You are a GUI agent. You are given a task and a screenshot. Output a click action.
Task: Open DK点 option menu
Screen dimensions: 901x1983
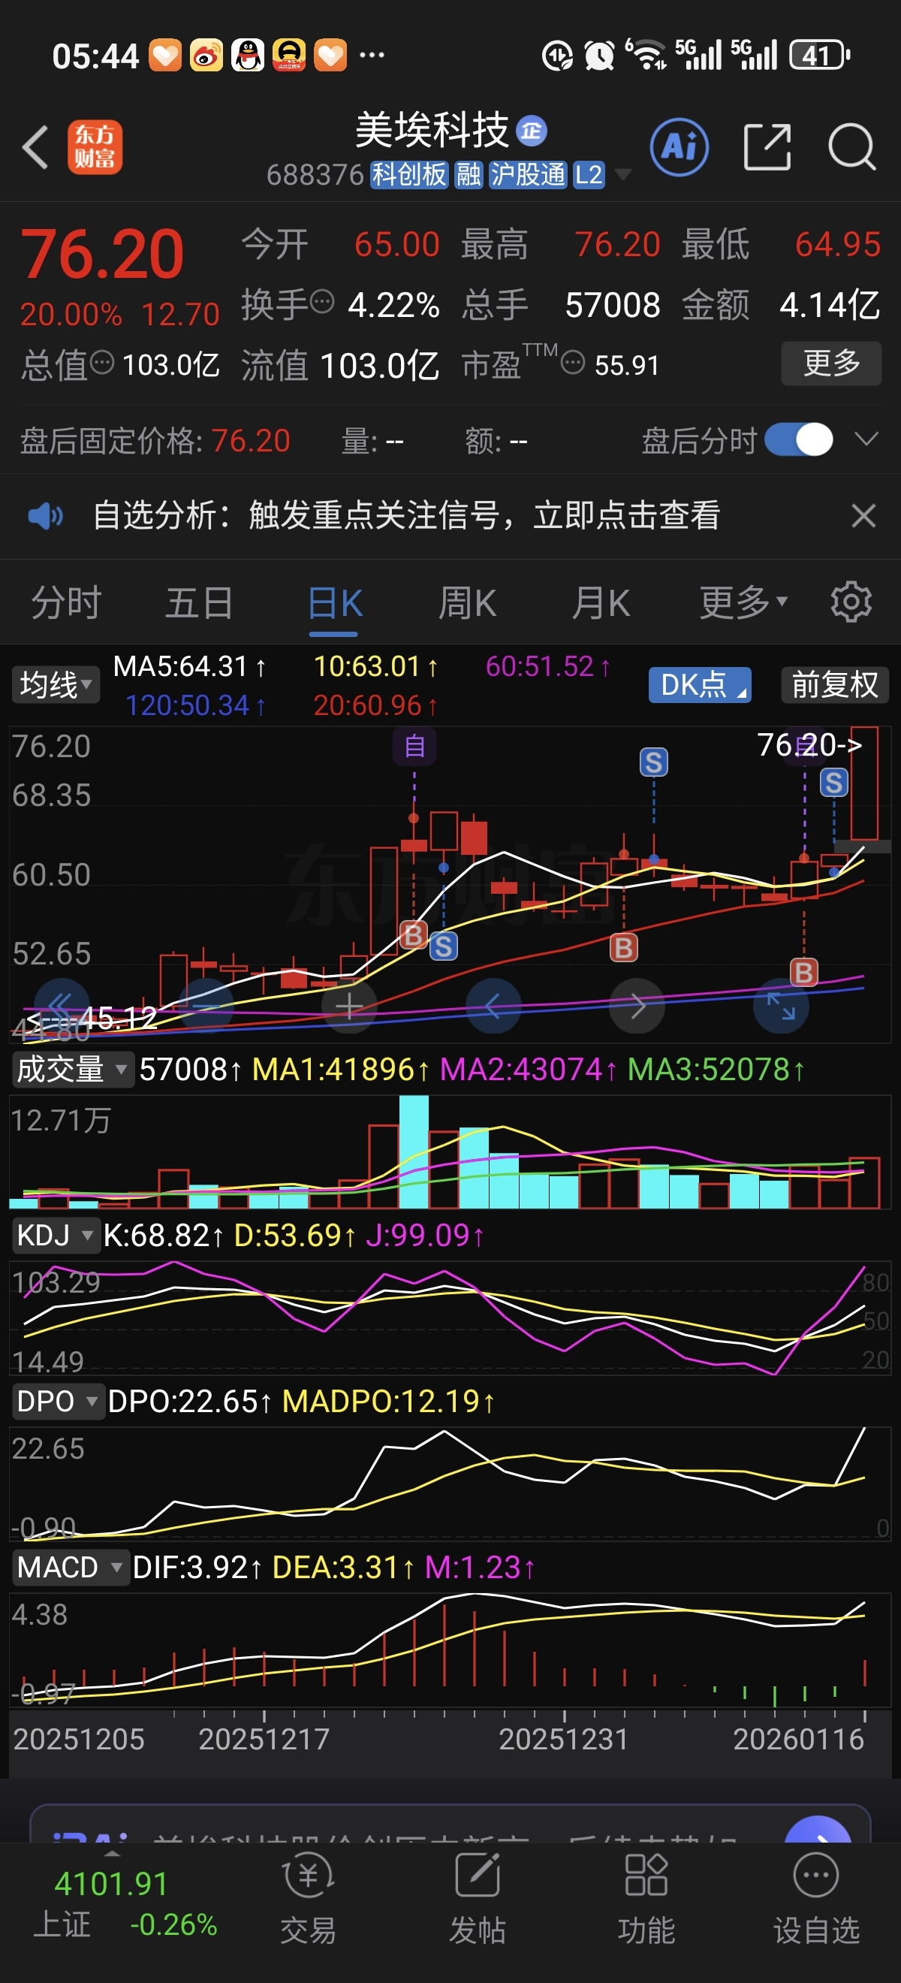701,684
